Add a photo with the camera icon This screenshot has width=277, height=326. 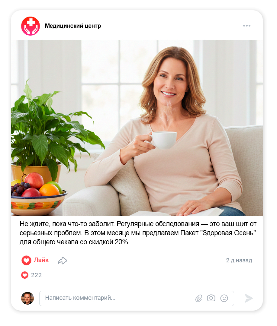click(x=211, y=298)
